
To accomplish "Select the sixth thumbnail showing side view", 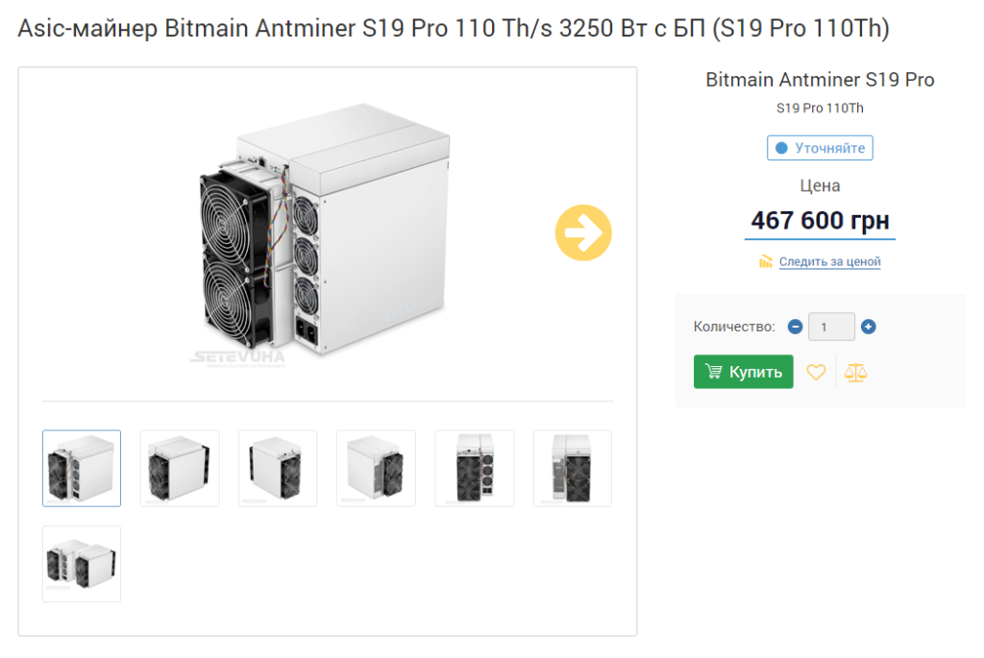I will (572, 468).
